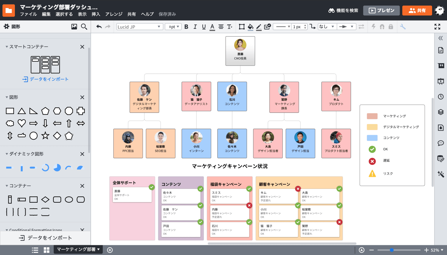
Task: Open the ファイル menu
Action: 28,14
